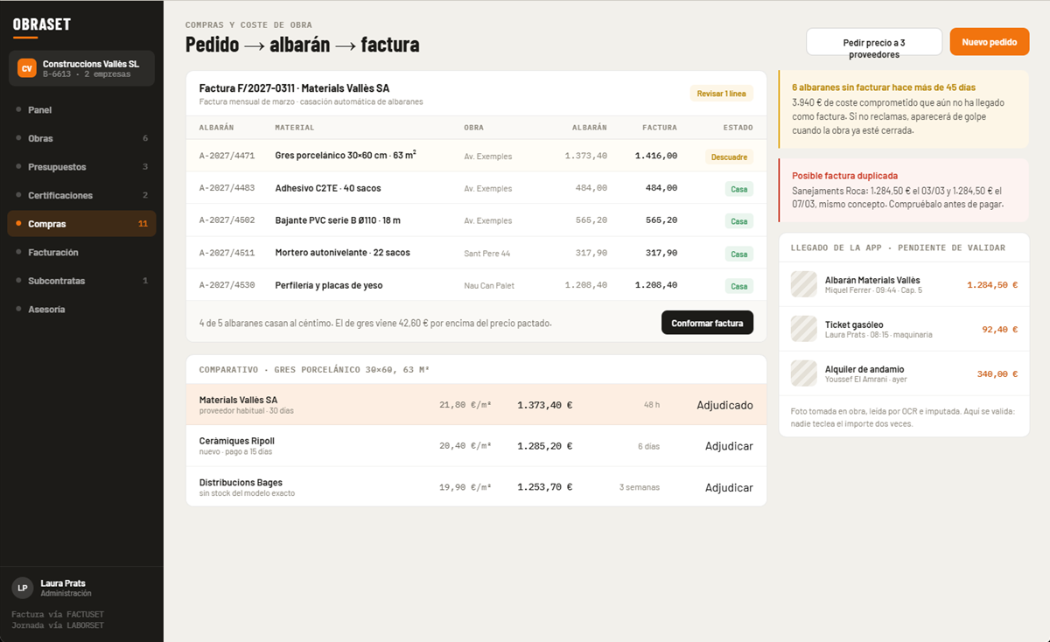Click the invoice amount 1.416,00
This screenshot has width=1050, height=642.
pos(656,156)
